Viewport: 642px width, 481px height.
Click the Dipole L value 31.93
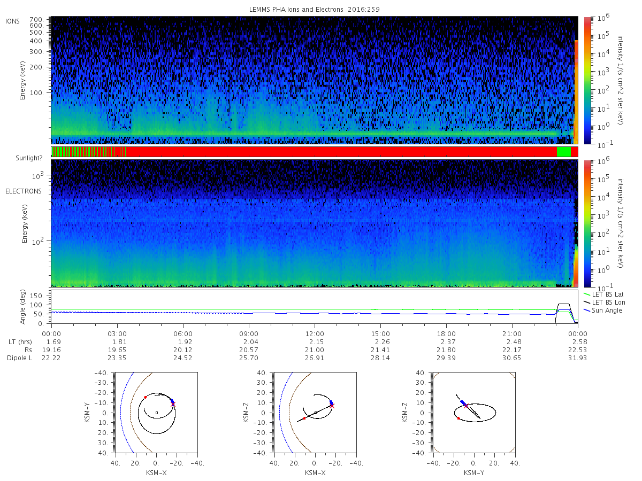[x=578, y=358]
